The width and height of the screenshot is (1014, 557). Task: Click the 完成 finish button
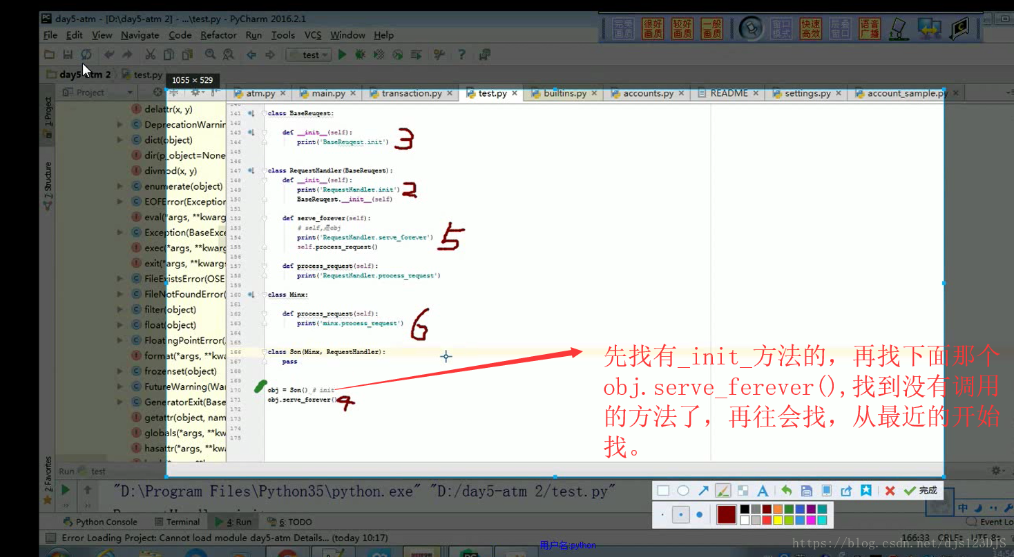pos(921,491)
